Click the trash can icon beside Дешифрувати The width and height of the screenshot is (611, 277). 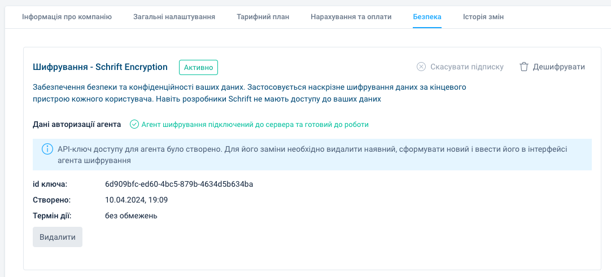point(524,67)
